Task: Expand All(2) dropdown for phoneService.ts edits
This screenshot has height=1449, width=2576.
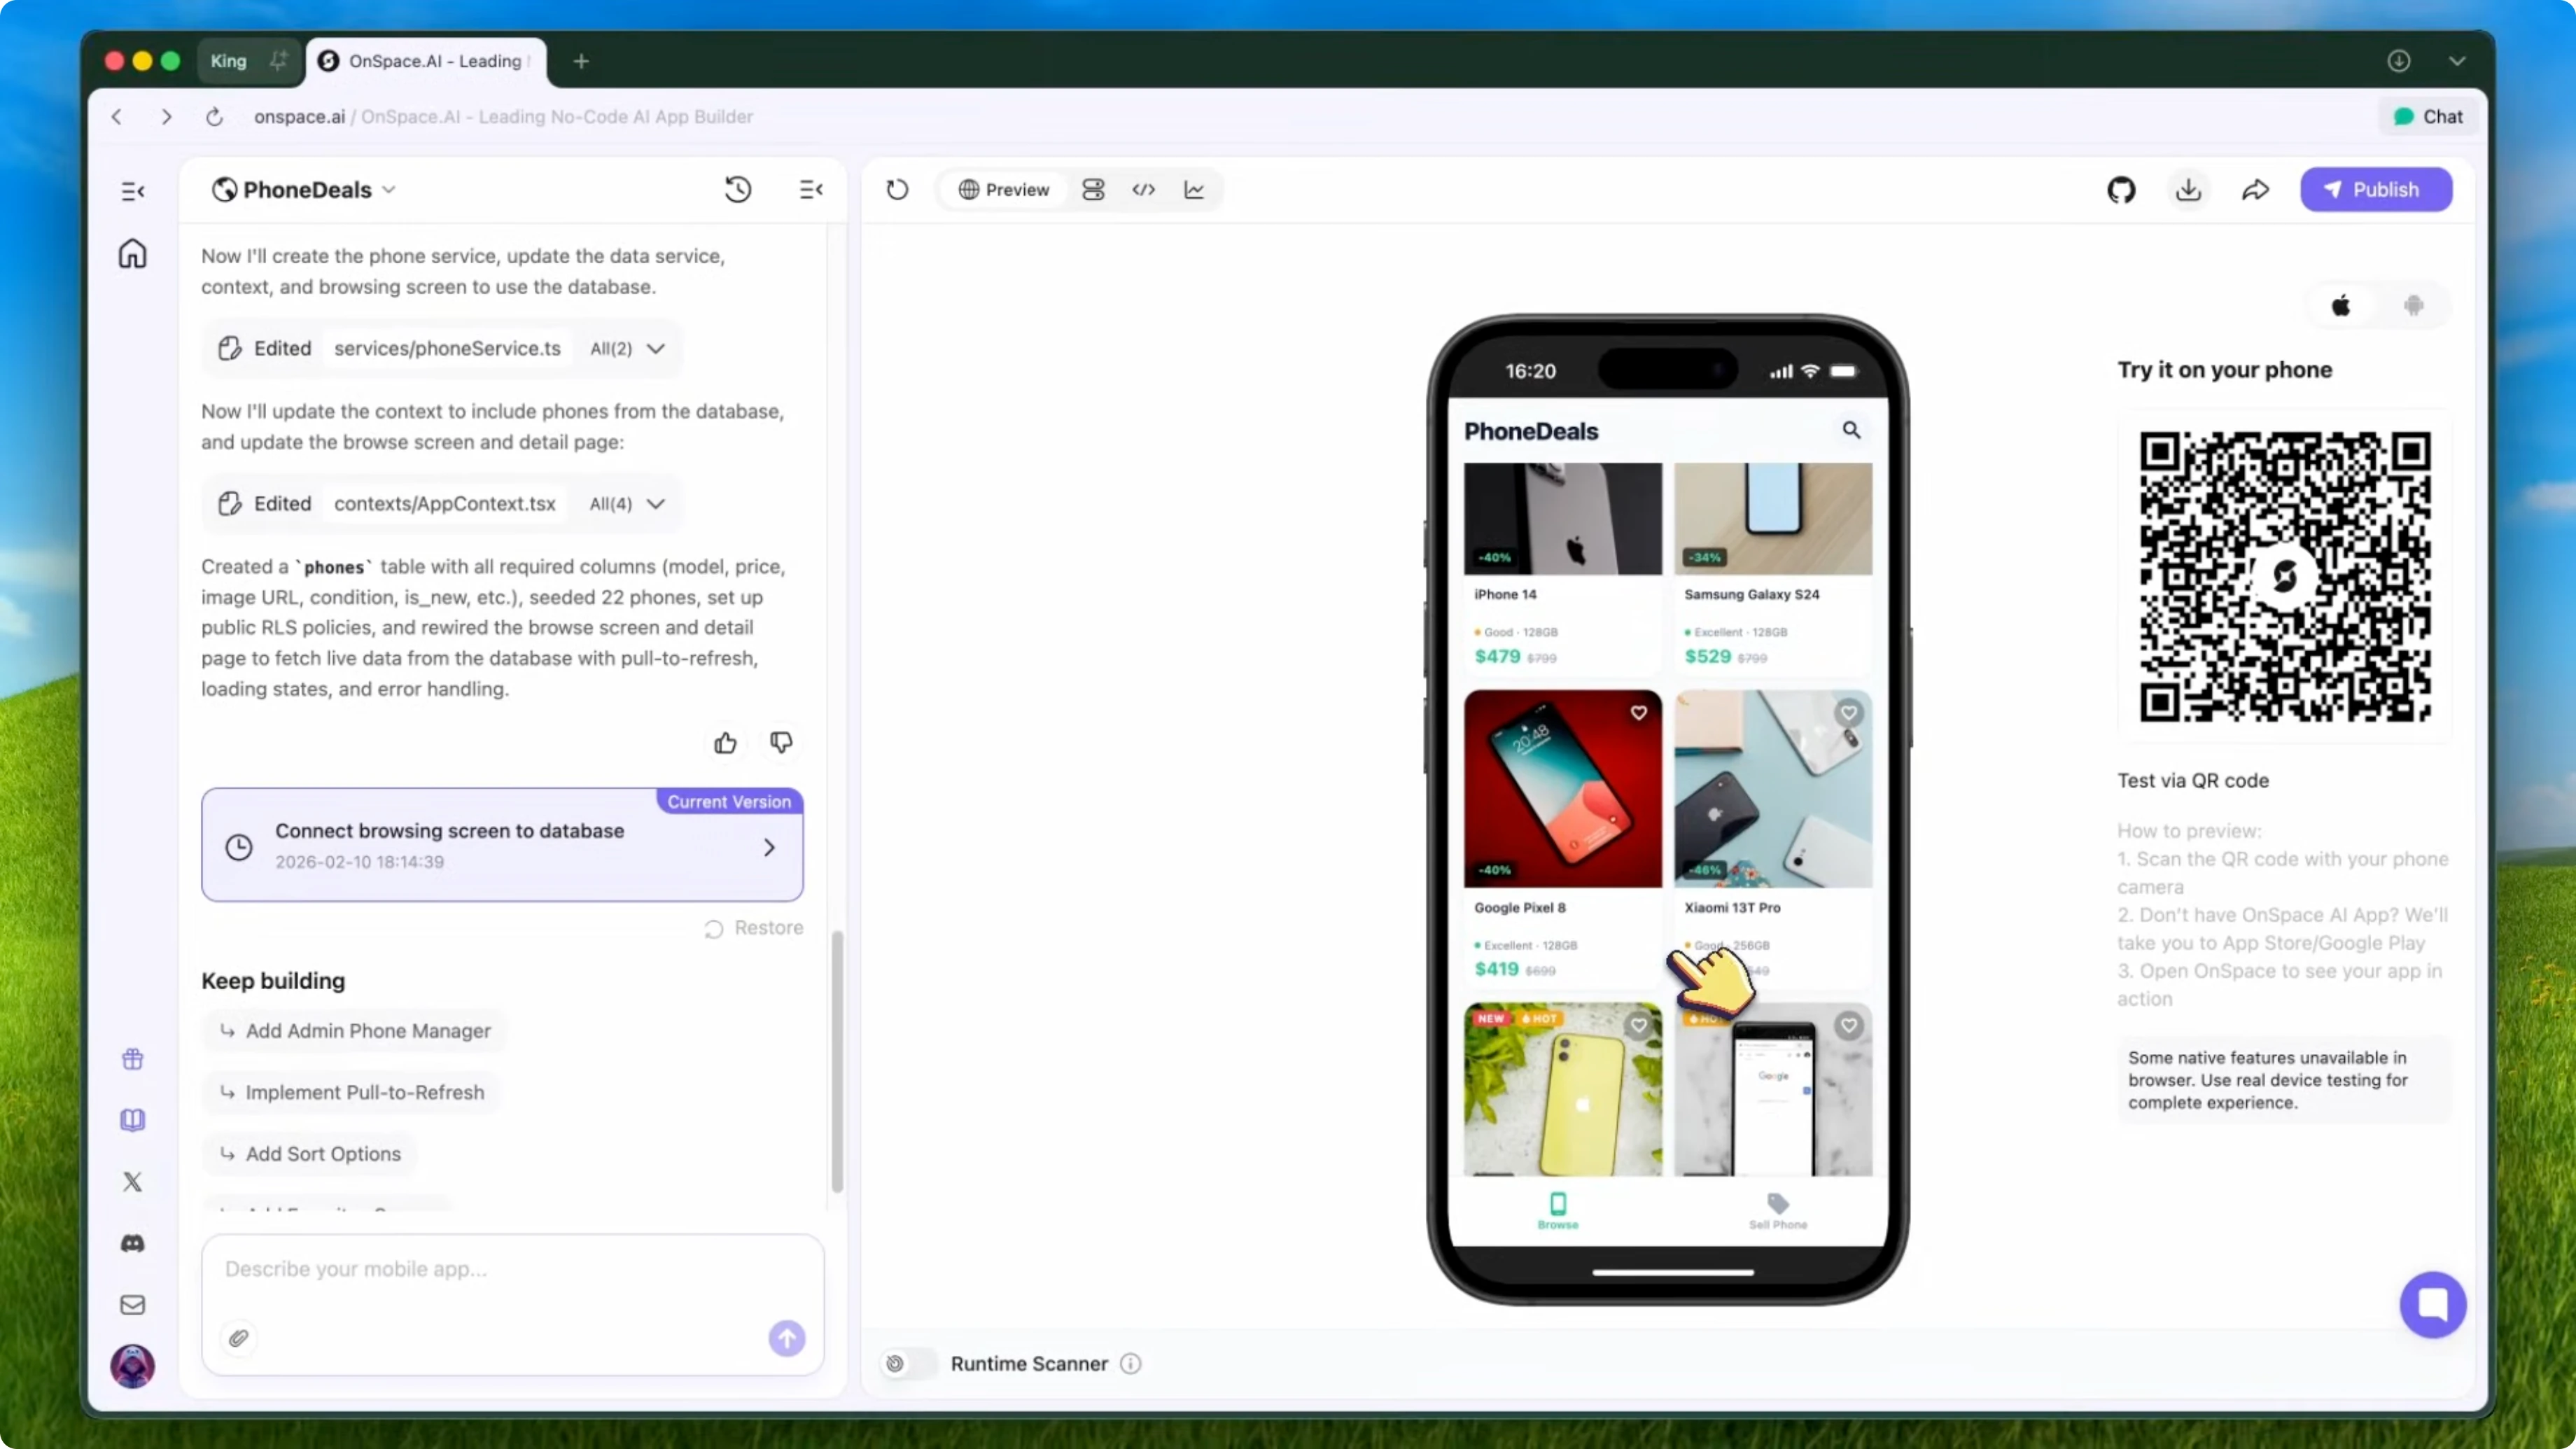Action: pyautogui.click(x=627, y=349)
